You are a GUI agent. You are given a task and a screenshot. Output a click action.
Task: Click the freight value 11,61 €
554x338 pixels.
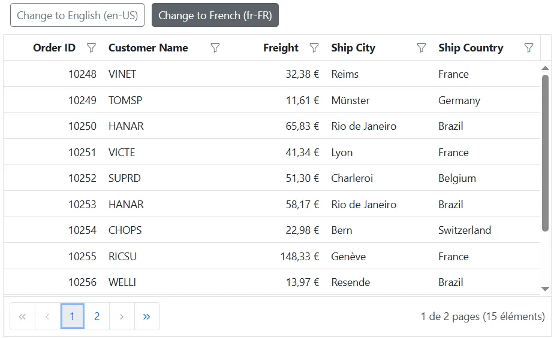click(302, 101)
